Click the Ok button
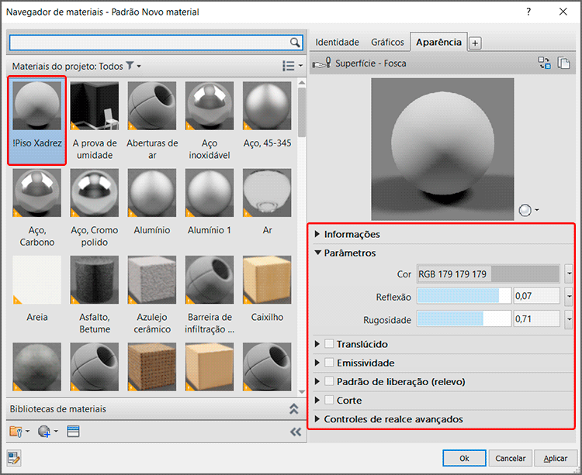 click(464, 458)
